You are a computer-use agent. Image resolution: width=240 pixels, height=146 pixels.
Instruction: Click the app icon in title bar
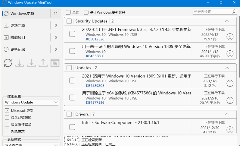pyautogui.click(x=4, y=2)
